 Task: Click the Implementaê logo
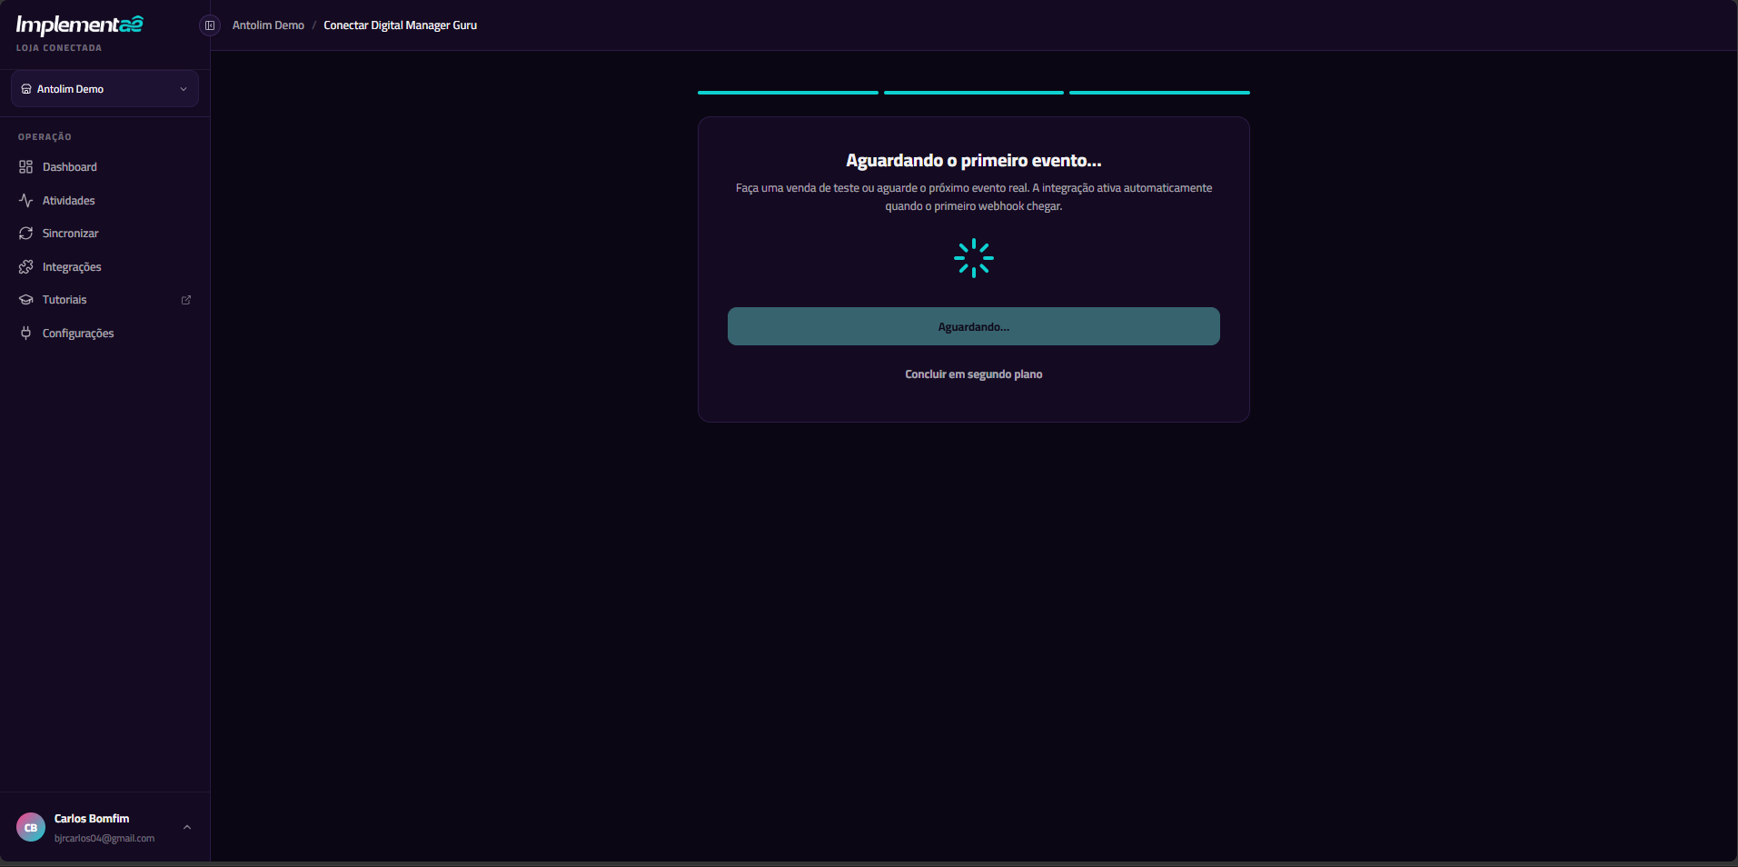click(80, 25)
